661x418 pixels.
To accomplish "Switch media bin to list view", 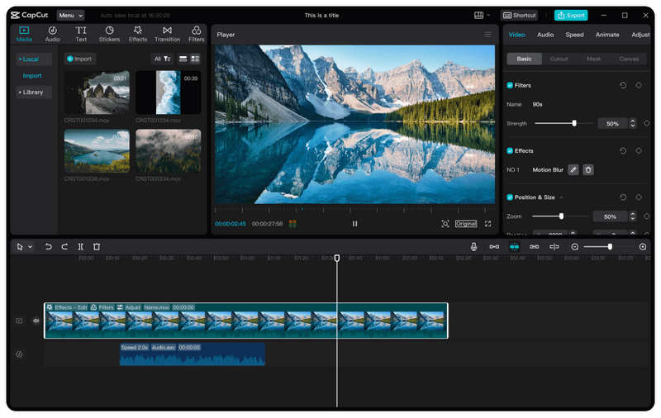I will point(183,59).
